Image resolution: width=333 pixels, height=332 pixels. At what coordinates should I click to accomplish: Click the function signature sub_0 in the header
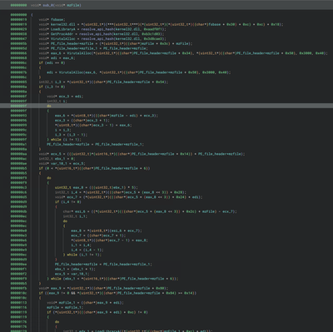click(56, 5)
